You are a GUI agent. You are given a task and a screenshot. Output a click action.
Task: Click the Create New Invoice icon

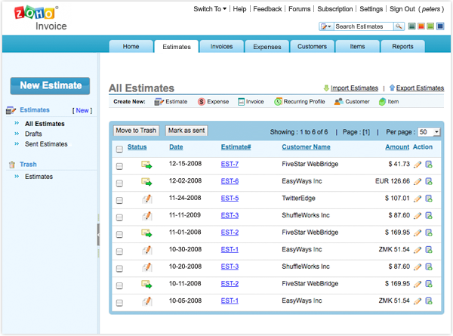pos(241,102)
